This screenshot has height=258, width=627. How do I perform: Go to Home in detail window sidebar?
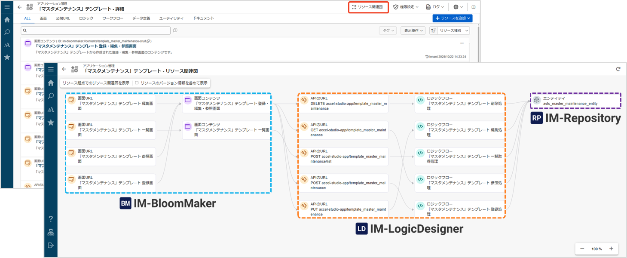tap(7, 20)
